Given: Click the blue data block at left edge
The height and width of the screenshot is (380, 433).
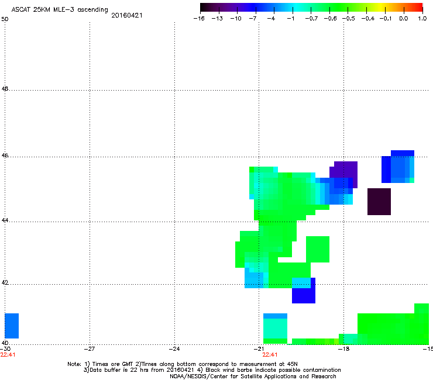Looking at the screenshot, I should (x=12, y=326).
